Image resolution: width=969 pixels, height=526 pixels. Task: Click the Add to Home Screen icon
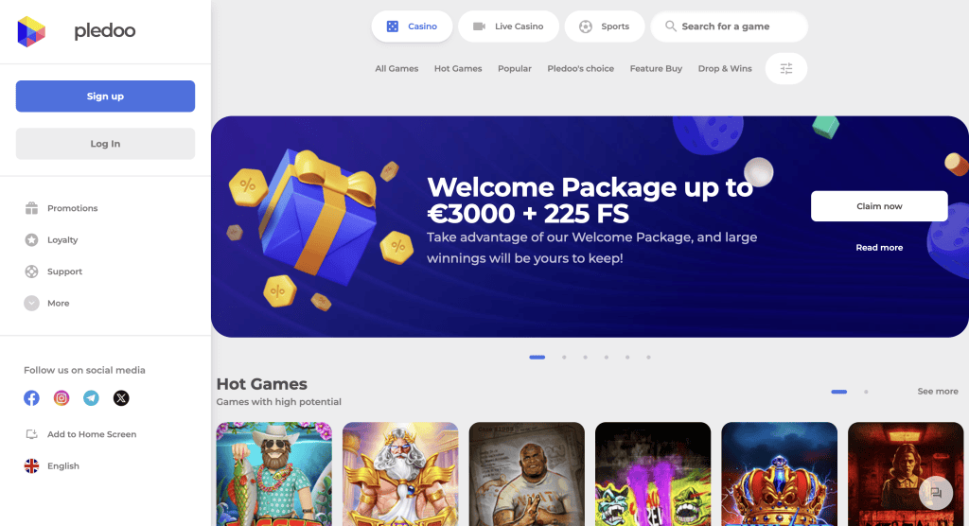[31, 434]
